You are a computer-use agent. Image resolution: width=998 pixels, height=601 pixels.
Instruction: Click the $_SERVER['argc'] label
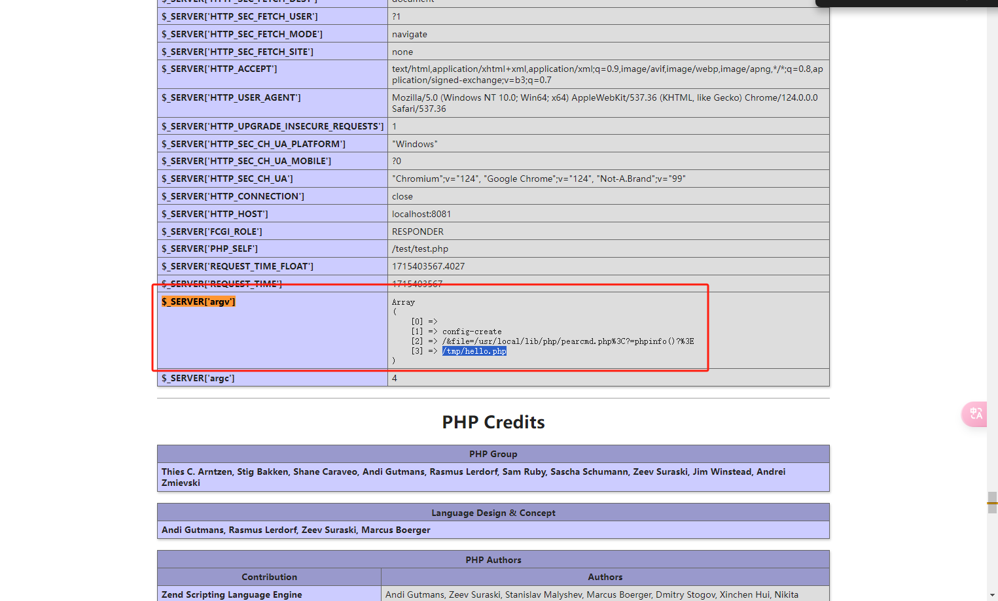point(198,378)
